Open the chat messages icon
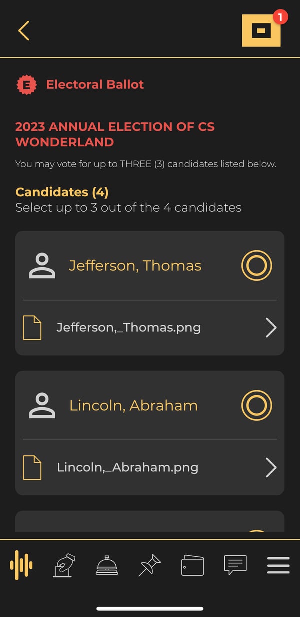Viewport: 300px width, 617px height. 235,566
